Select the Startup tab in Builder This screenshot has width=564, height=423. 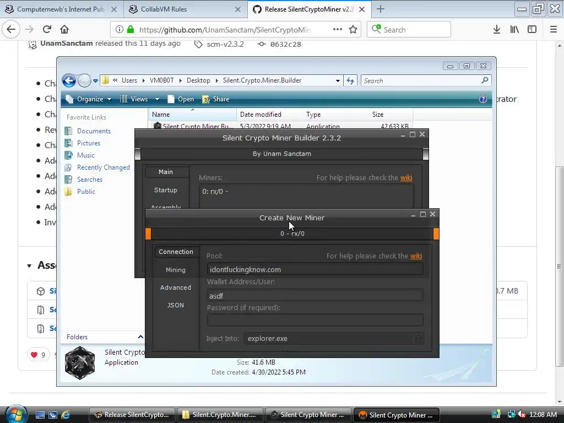166,190
